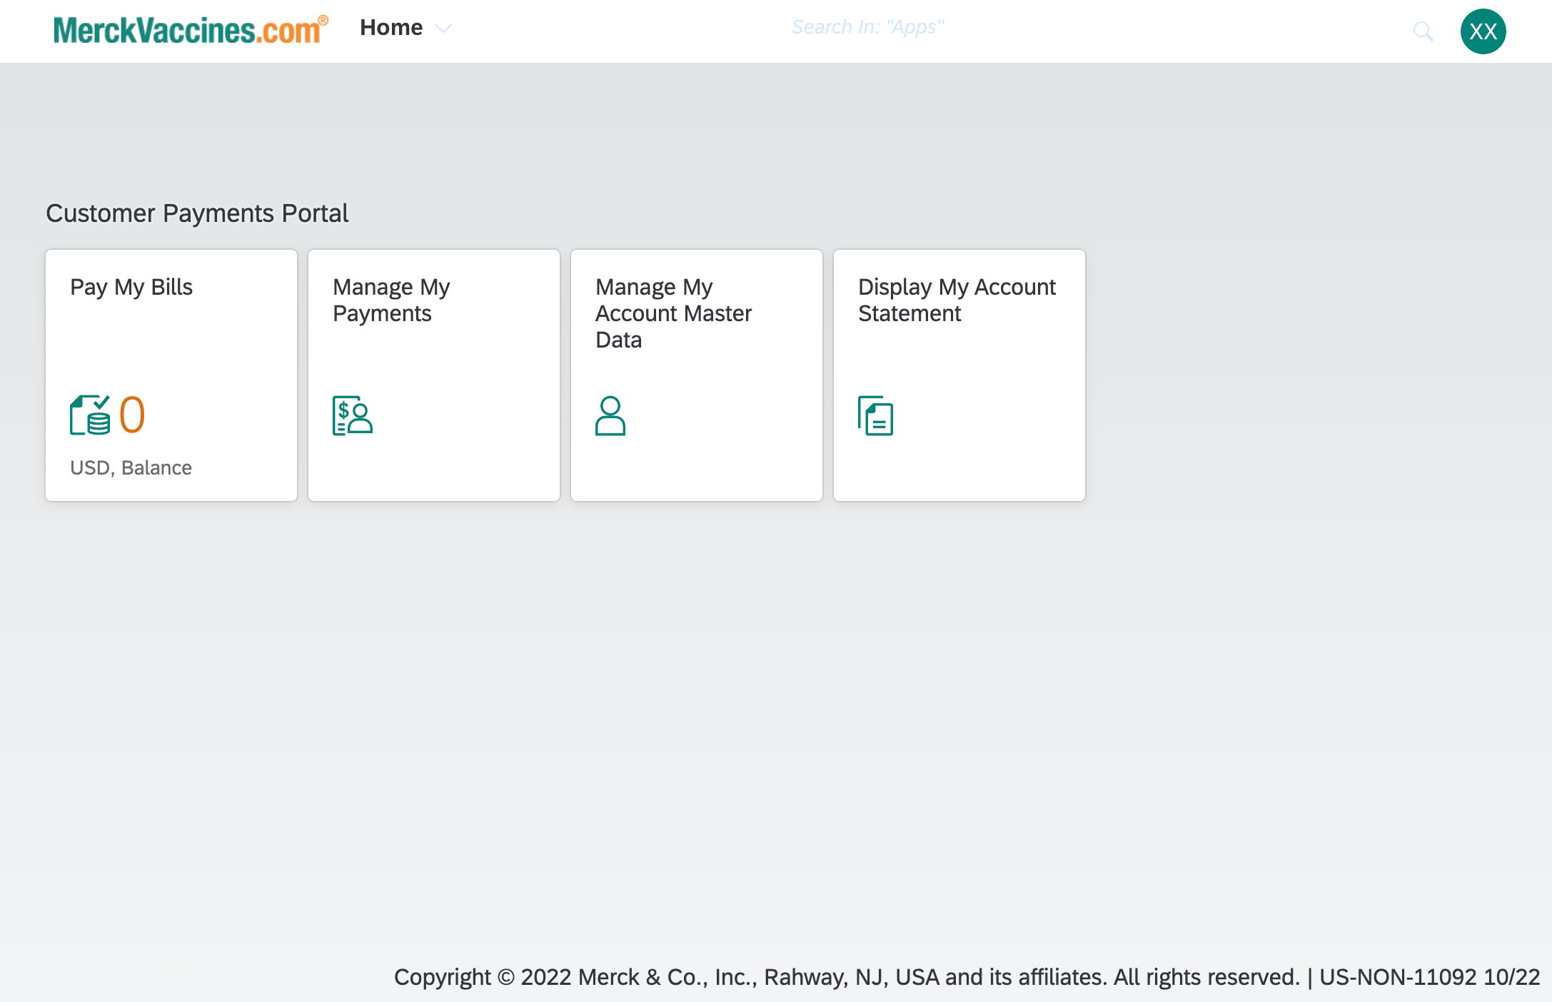Click the magnifier search icon
The height and width of the screenshot is (1002, 1552).
[x=1423, y=31]
